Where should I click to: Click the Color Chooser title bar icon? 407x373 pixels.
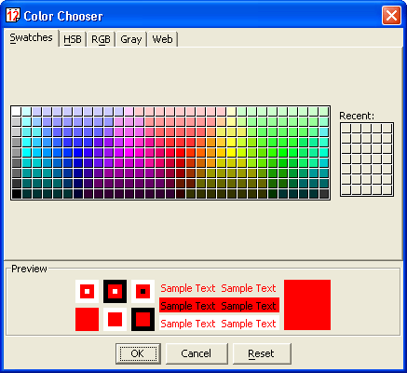[13, 15]
